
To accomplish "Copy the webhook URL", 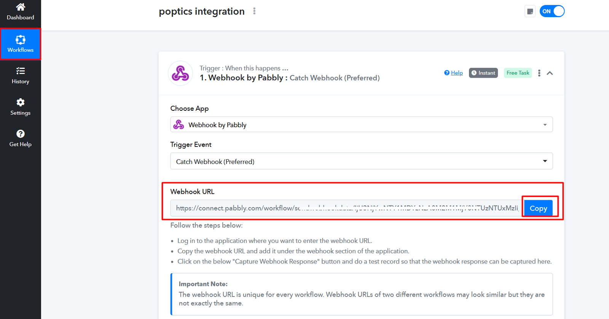I will (x=538, y=208).
